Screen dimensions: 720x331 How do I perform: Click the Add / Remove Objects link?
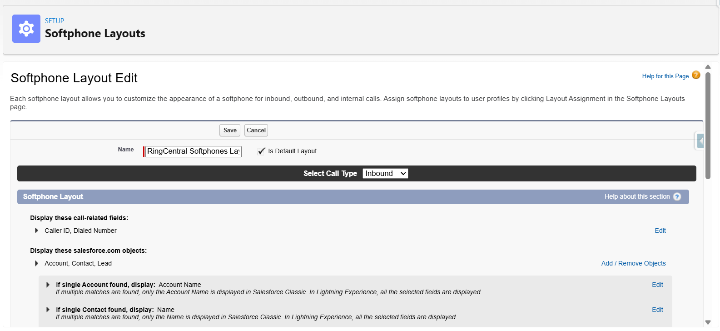point(633,263)
